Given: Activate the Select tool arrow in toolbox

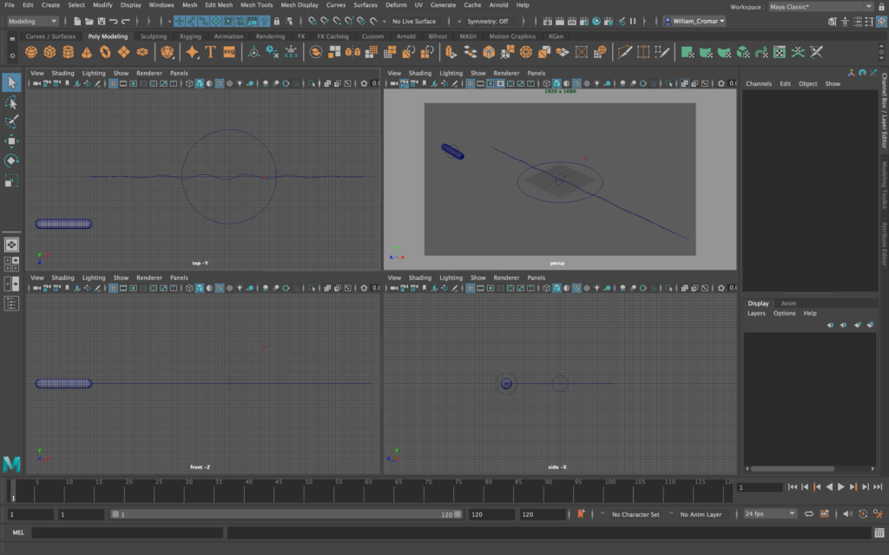Looking at the screenshot, I should pos(11,82).
